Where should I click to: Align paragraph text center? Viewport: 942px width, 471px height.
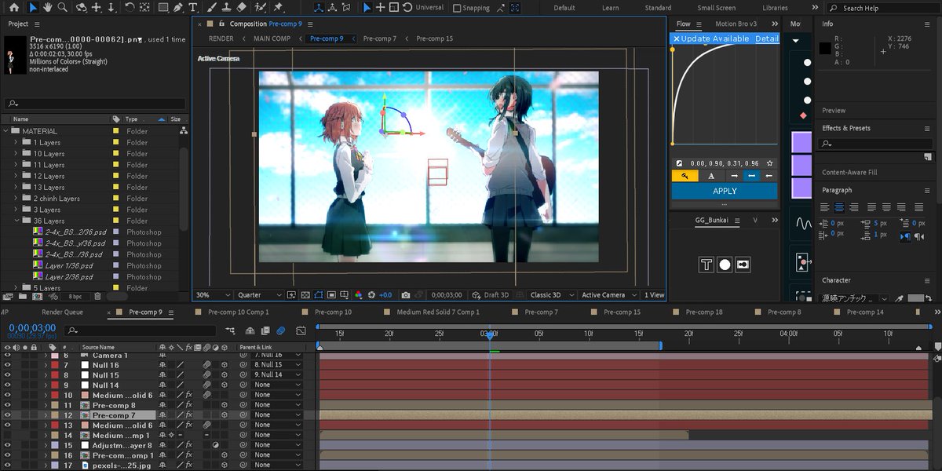tap(838, 207)
